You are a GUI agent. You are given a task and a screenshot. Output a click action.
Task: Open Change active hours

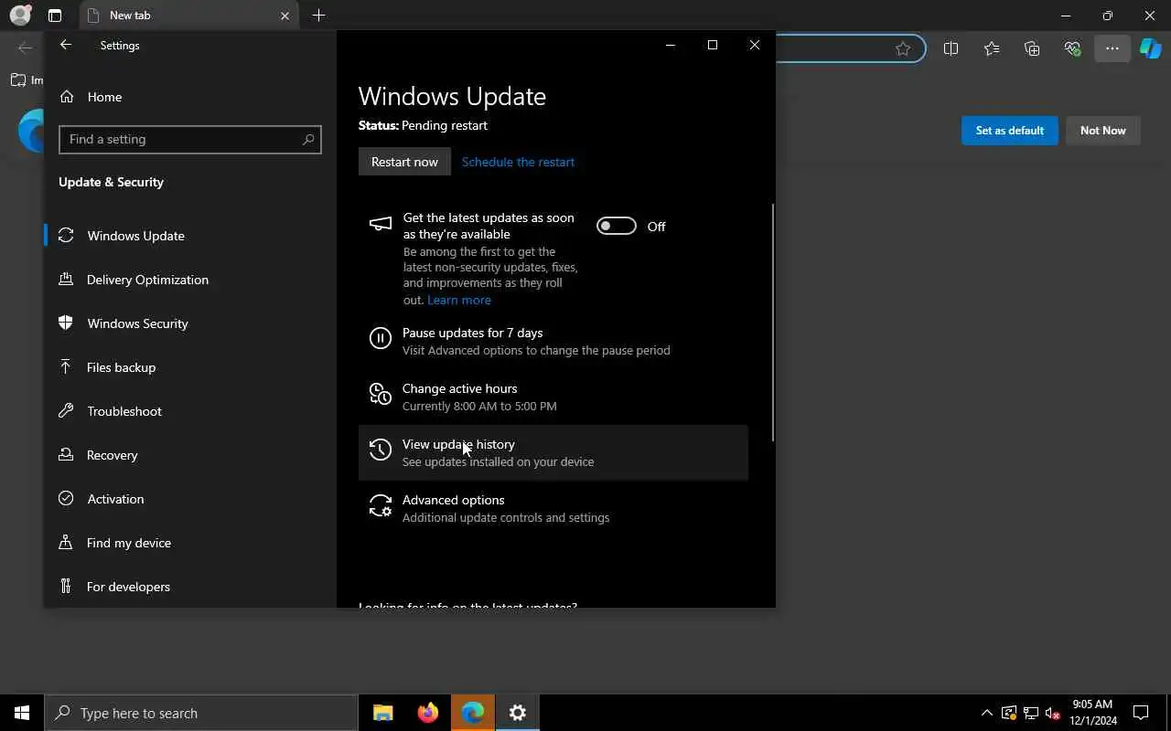[x=553, y=397]
